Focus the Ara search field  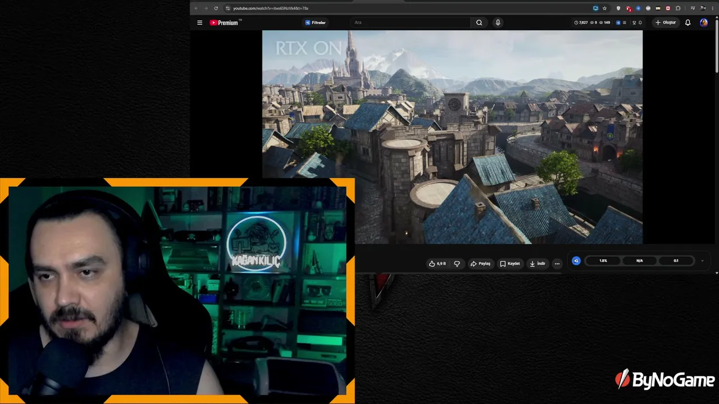tap(410, 22)
